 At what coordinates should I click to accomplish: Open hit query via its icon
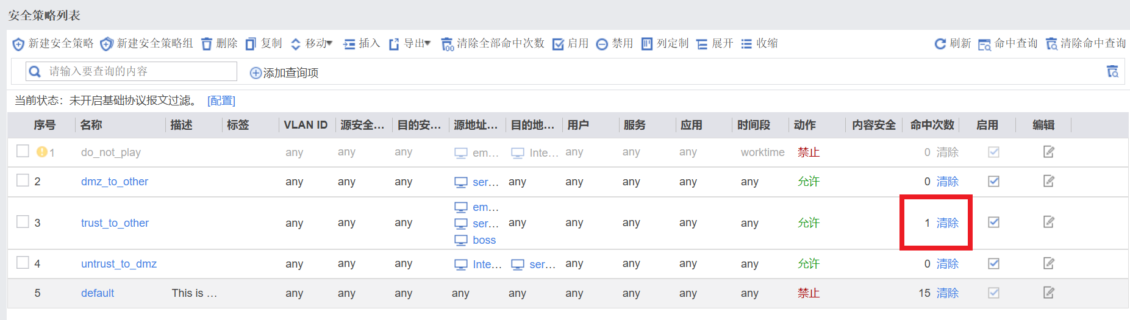point(984,44)
